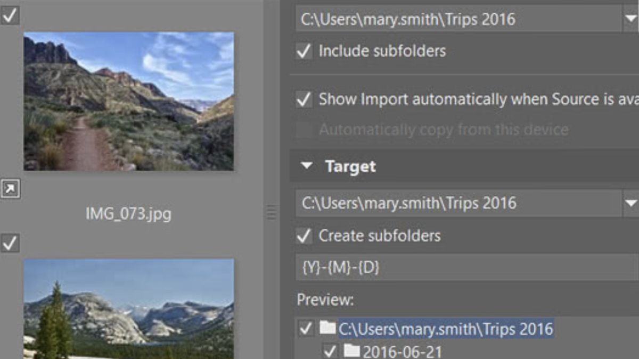Viewport: 639px width, 359px height.
Task: Toggle Show Import automatically when Source is available
Action: (x=304, y=99)
